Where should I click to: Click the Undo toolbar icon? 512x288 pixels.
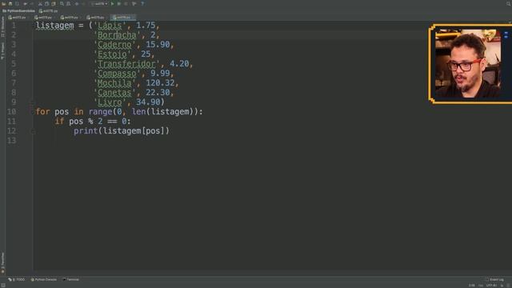click(25, 4)
